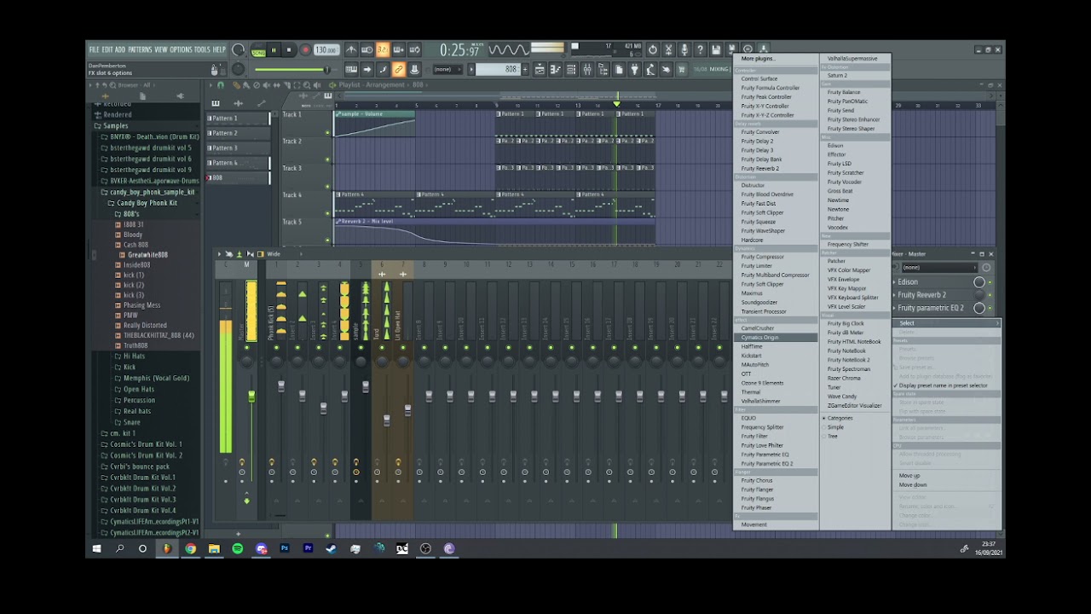Click the red record button
This screenshot has height=614, width=1091.
coord(305,50)
